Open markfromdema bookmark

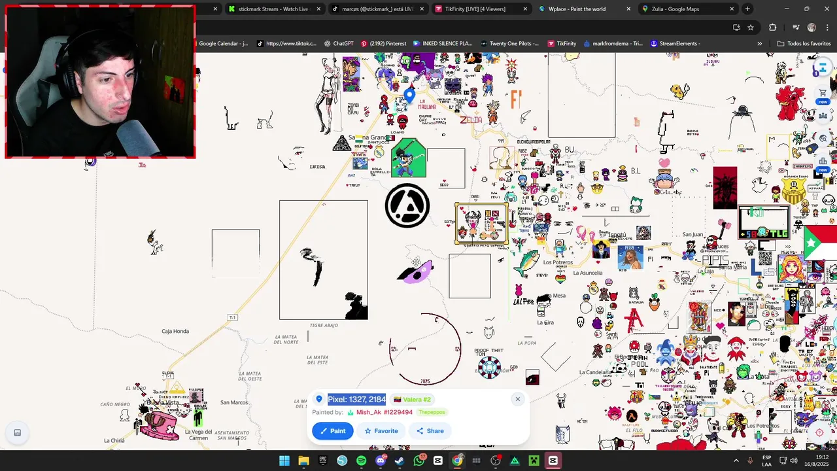(613, 44)
